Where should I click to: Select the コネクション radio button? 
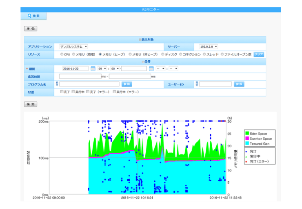pos(181,54)
